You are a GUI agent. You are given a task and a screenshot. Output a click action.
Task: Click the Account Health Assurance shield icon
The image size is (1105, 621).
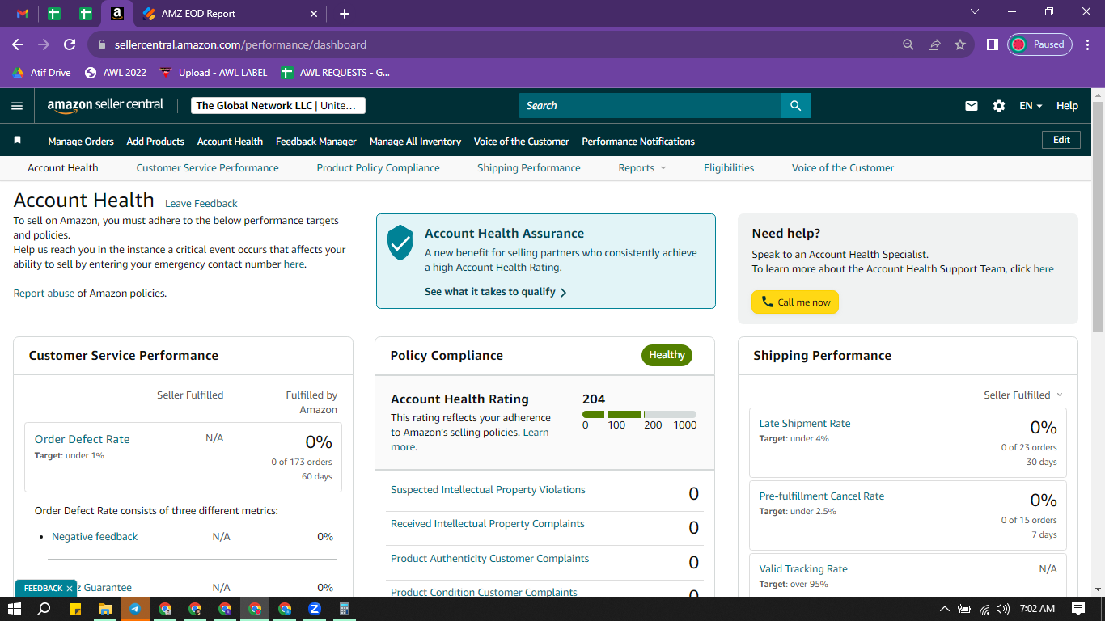click(400, 243)
